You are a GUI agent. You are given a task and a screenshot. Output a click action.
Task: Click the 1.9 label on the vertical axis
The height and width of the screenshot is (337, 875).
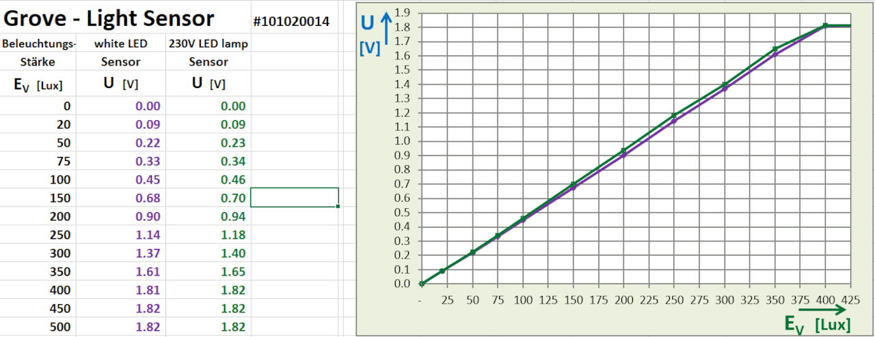pyautogui.click(x=402, y=12)
